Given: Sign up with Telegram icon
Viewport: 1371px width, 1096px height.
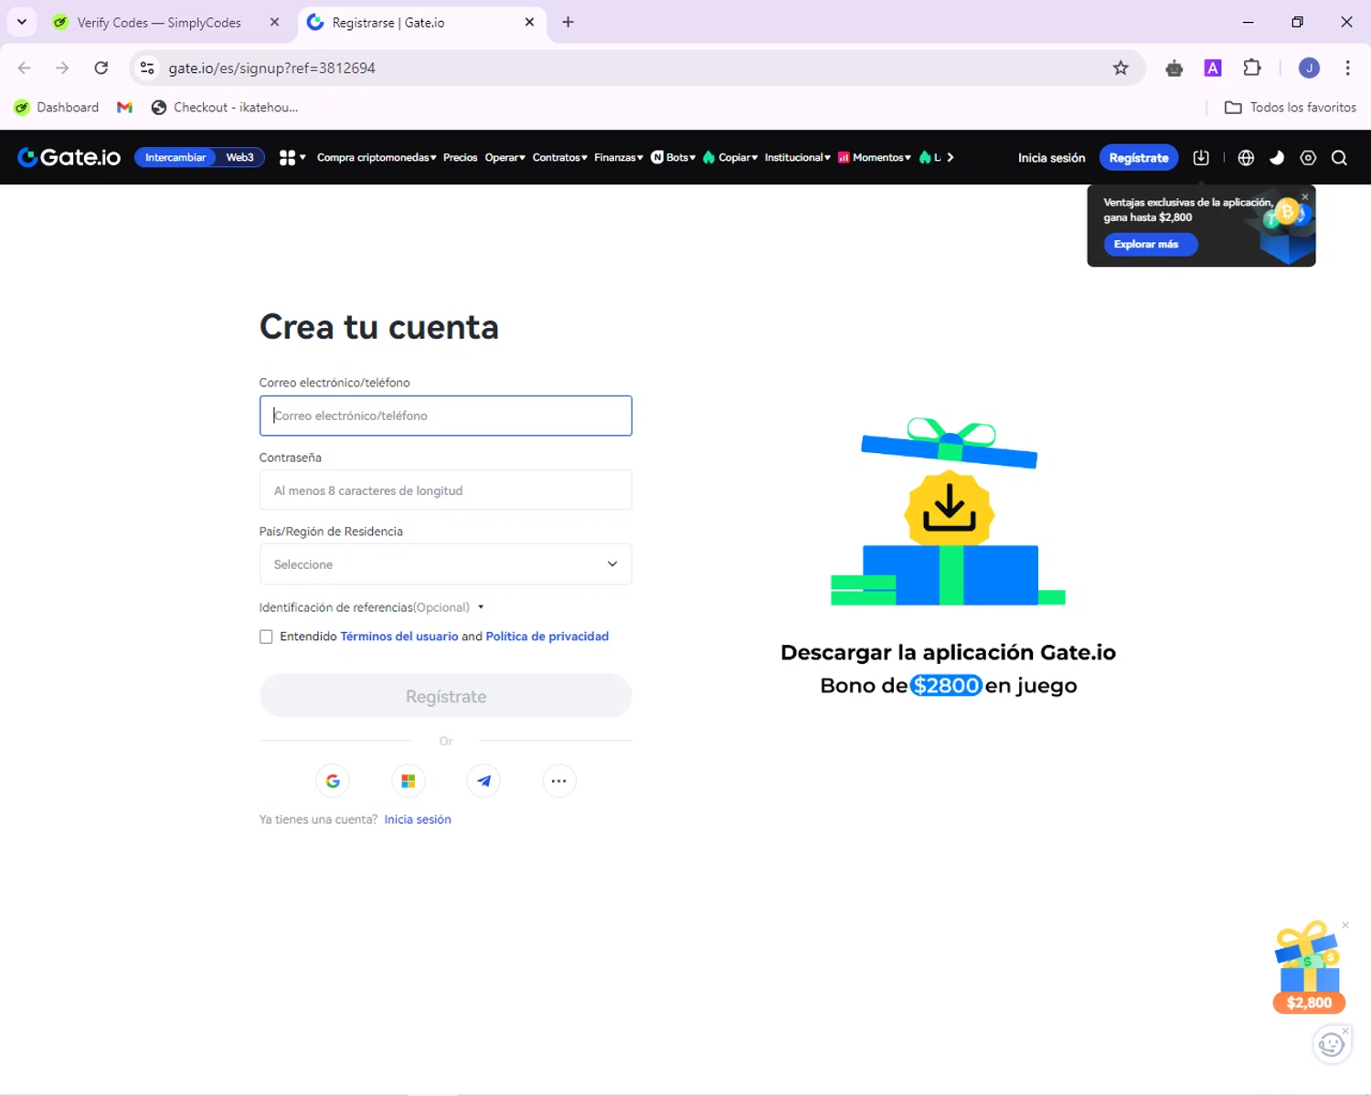Looking at the screenshot, I should pos(484,781).
